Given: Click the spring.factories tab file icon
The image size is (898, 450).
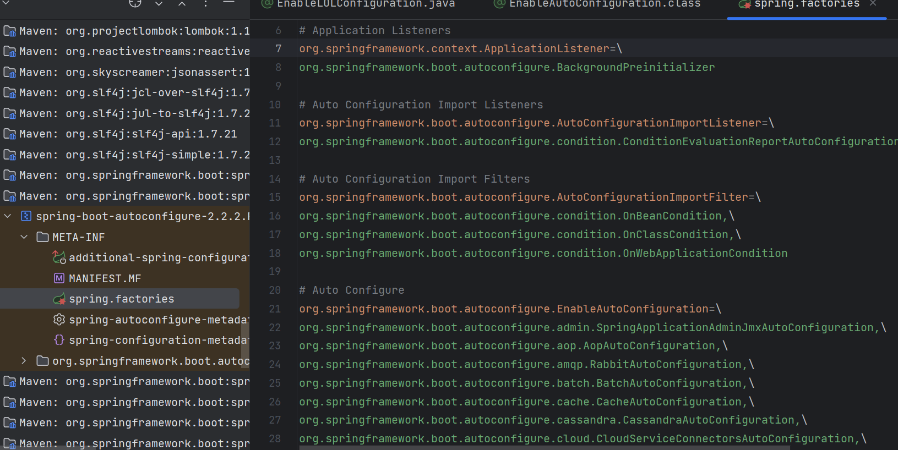Looking at the screenshot, I should pyautogui.click(x=744, y=4).
